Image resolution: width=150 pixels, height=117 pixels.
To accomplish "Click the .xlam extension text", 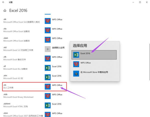I will (x=6, y=38).
